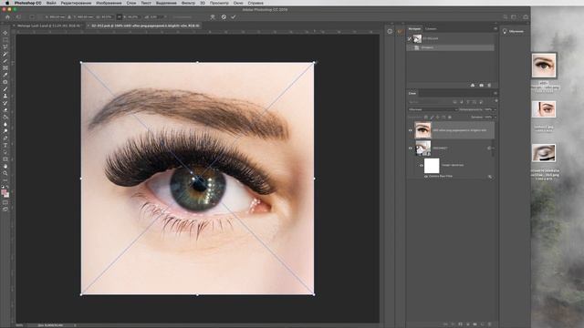Switch to the second tab beside History
This screenshot has width=584, height=328.
[431, 28]
